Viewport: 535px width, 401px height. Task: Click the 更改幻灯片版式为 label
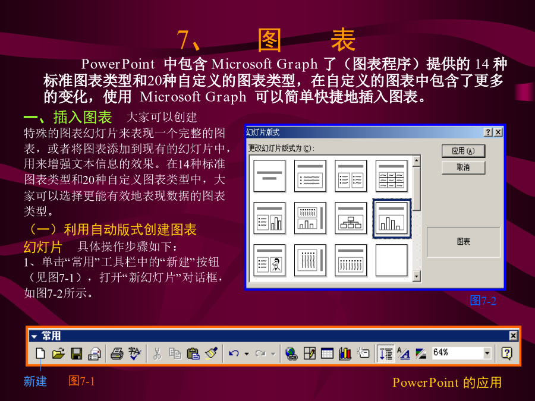point(281,149)
